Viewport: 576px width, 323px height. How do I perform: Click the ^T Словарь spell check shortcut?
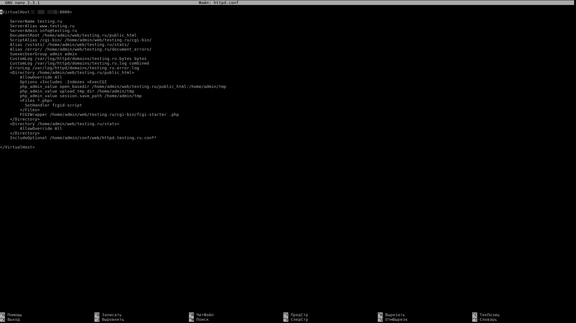pos(485,319)
